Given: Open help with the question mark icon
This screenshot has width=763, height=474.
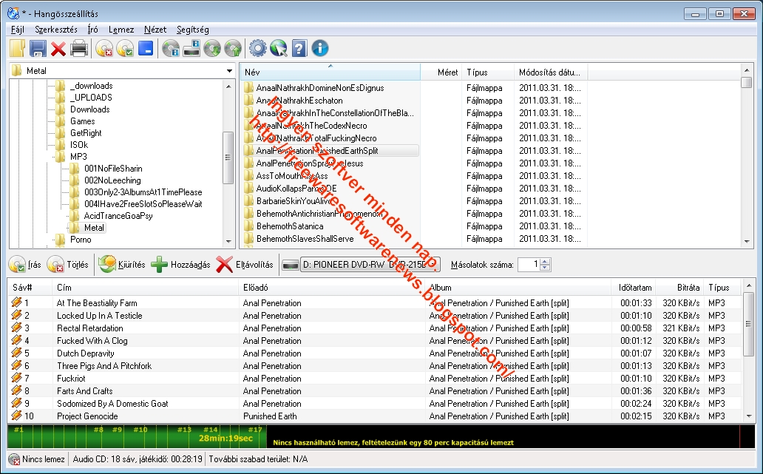Looking at the screenshot, I should pyautogui.click(x=299, y=48).
